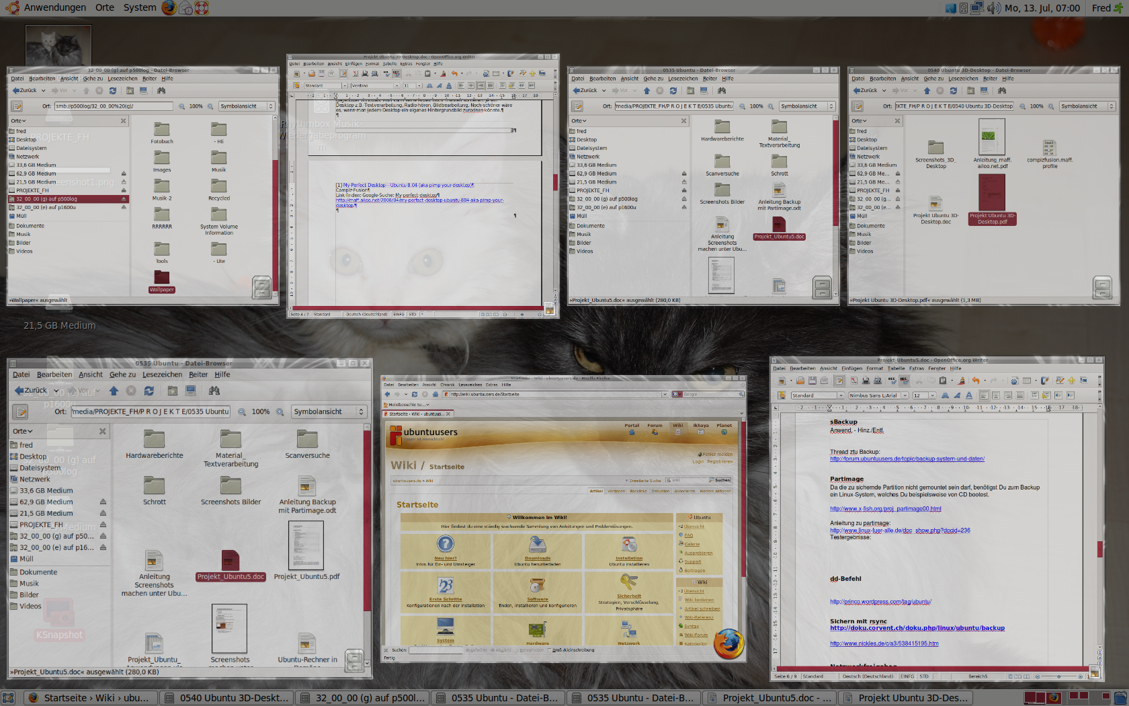This screenshot has width=1129, height=706.
Task: Open Navigator star icon in Projekt_Ubuntu5.doc Writer
Action: pyautogui.click(x=1072, y=381)
